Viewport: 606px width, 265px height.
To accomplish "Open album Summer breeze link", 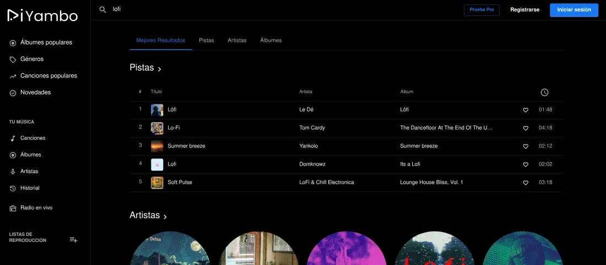I will pos(419,146).
